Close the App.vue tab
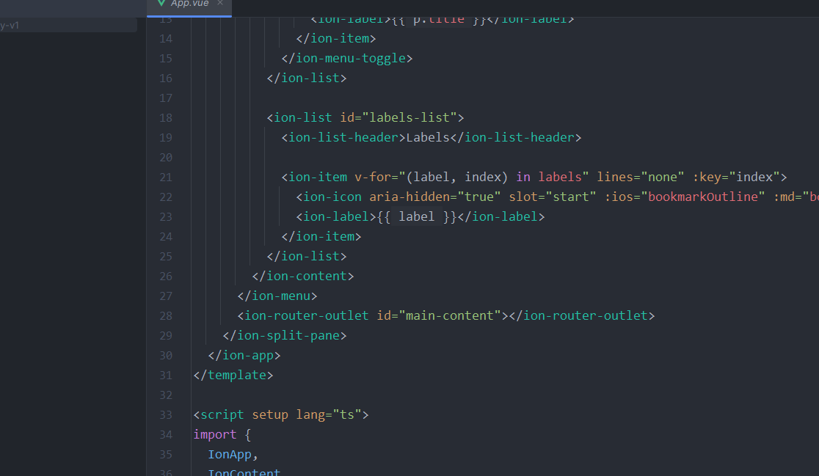Viewport: 819px width, 476px height. pyautogui.click(x=220, y=3)
